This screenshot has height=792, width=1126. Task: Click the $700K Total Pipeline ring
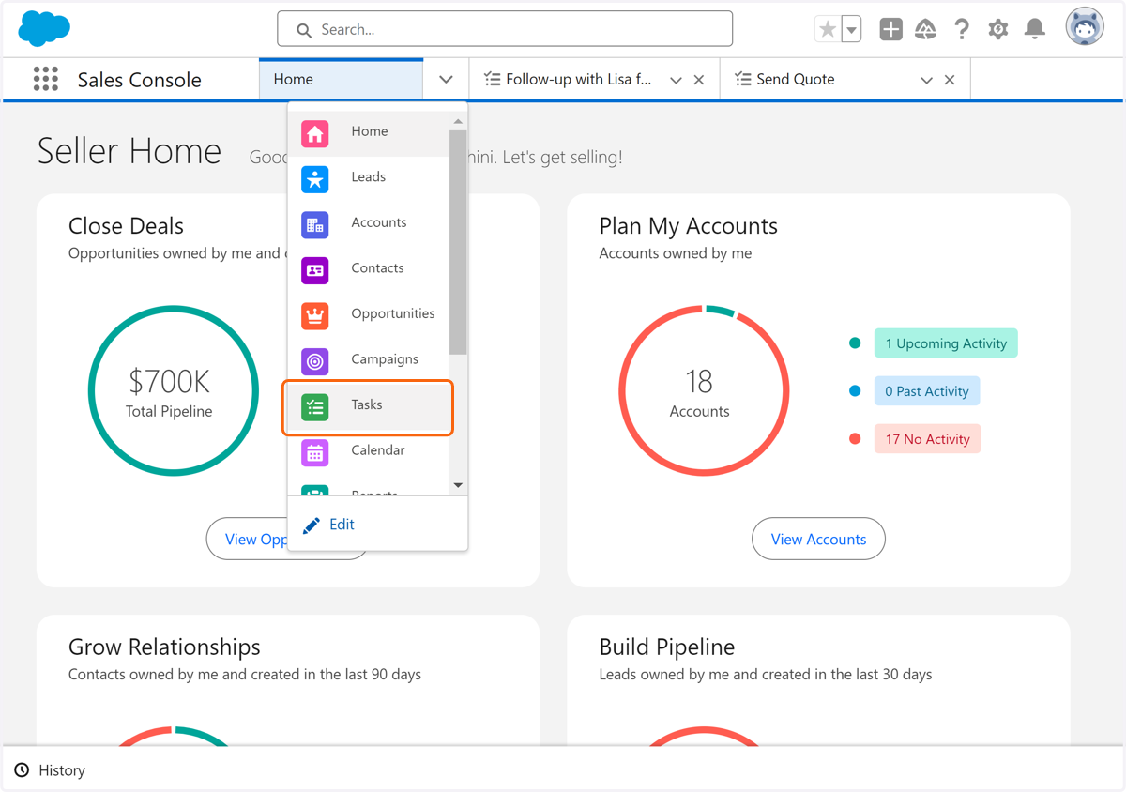tap(174, 390)
